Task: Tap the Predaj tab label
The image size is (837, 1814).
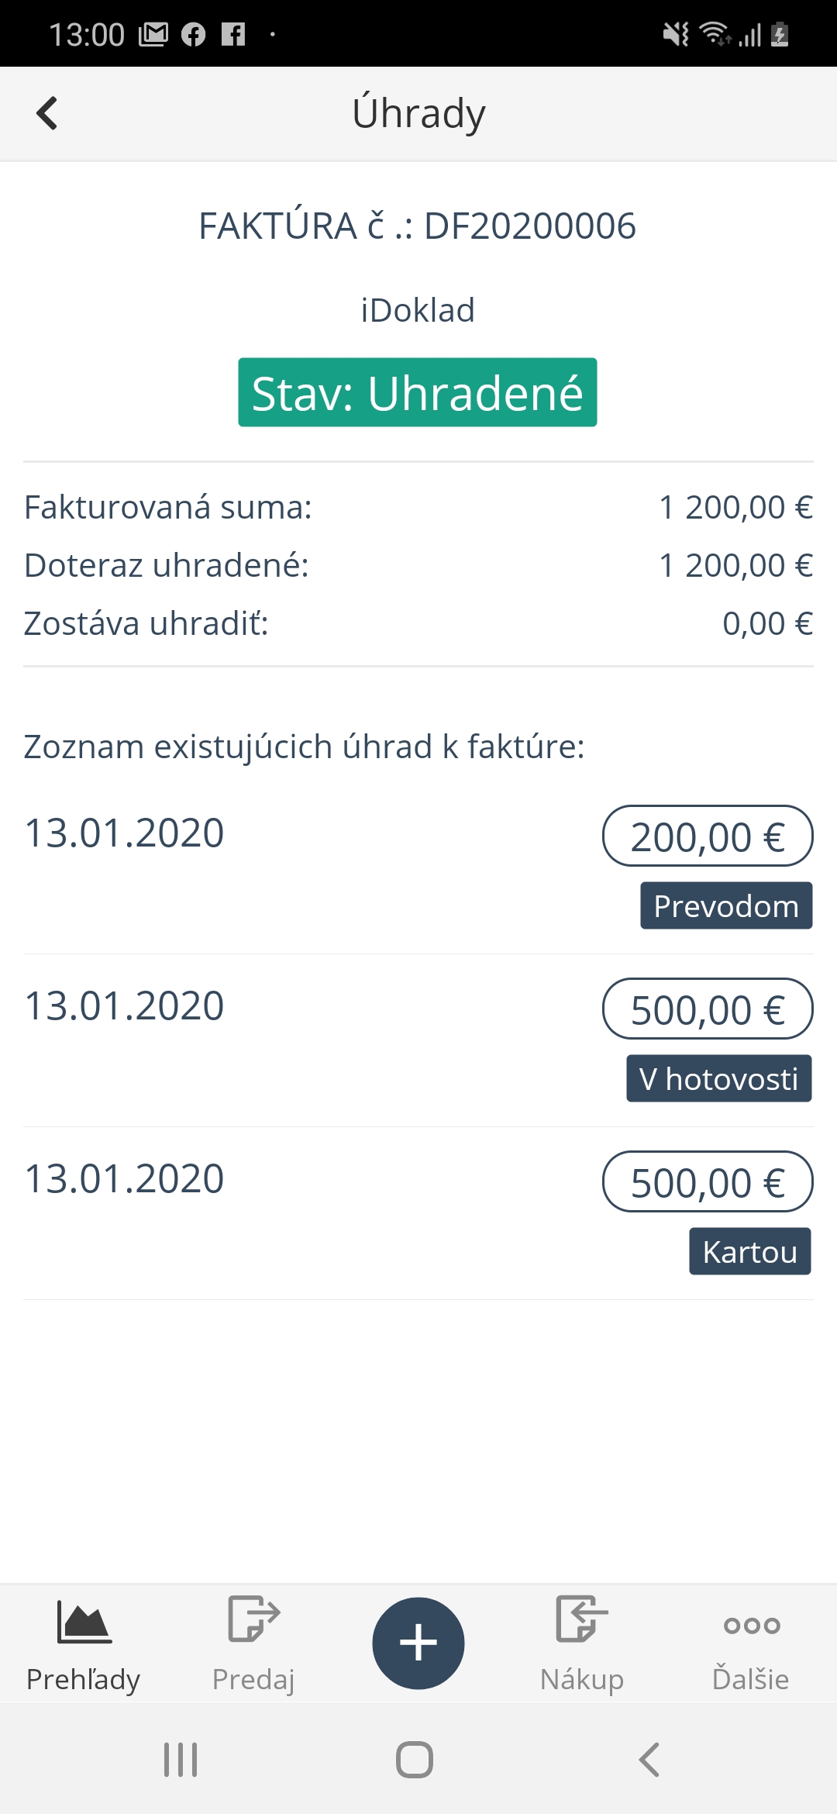Action: coord(253,1679)
